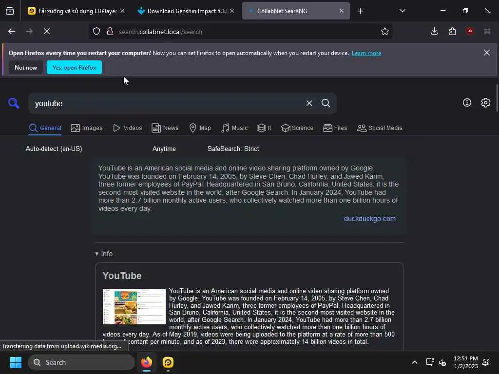
Task: Click the YouTube infobox heading
Action: (x=122, y=276)
